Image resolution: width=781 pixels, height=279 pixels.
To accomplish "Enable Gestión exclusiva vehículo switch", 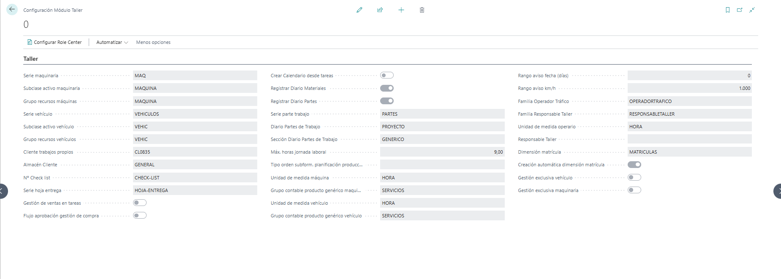I will click(x=634, y=177).
